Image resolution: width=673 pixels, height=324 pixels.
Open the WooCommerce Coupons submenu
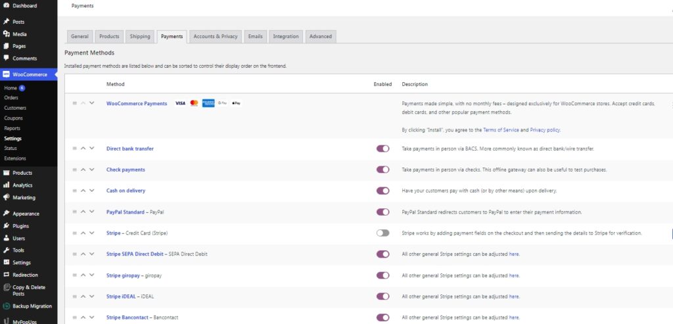[13, 118]
